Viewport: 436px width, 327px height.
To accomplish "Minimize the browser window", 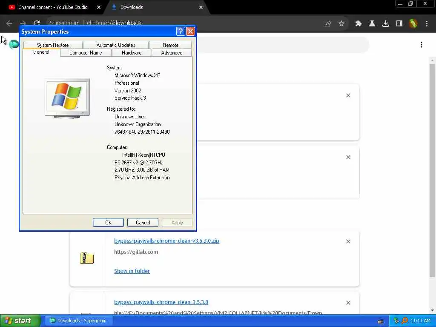I will coord(400,4).
